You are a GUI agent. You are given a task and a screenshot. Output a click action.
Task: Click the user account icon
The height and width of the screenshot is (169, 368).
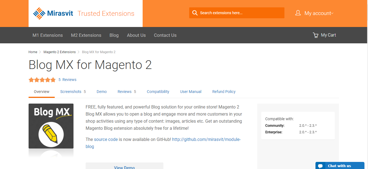tap(298, 13)
